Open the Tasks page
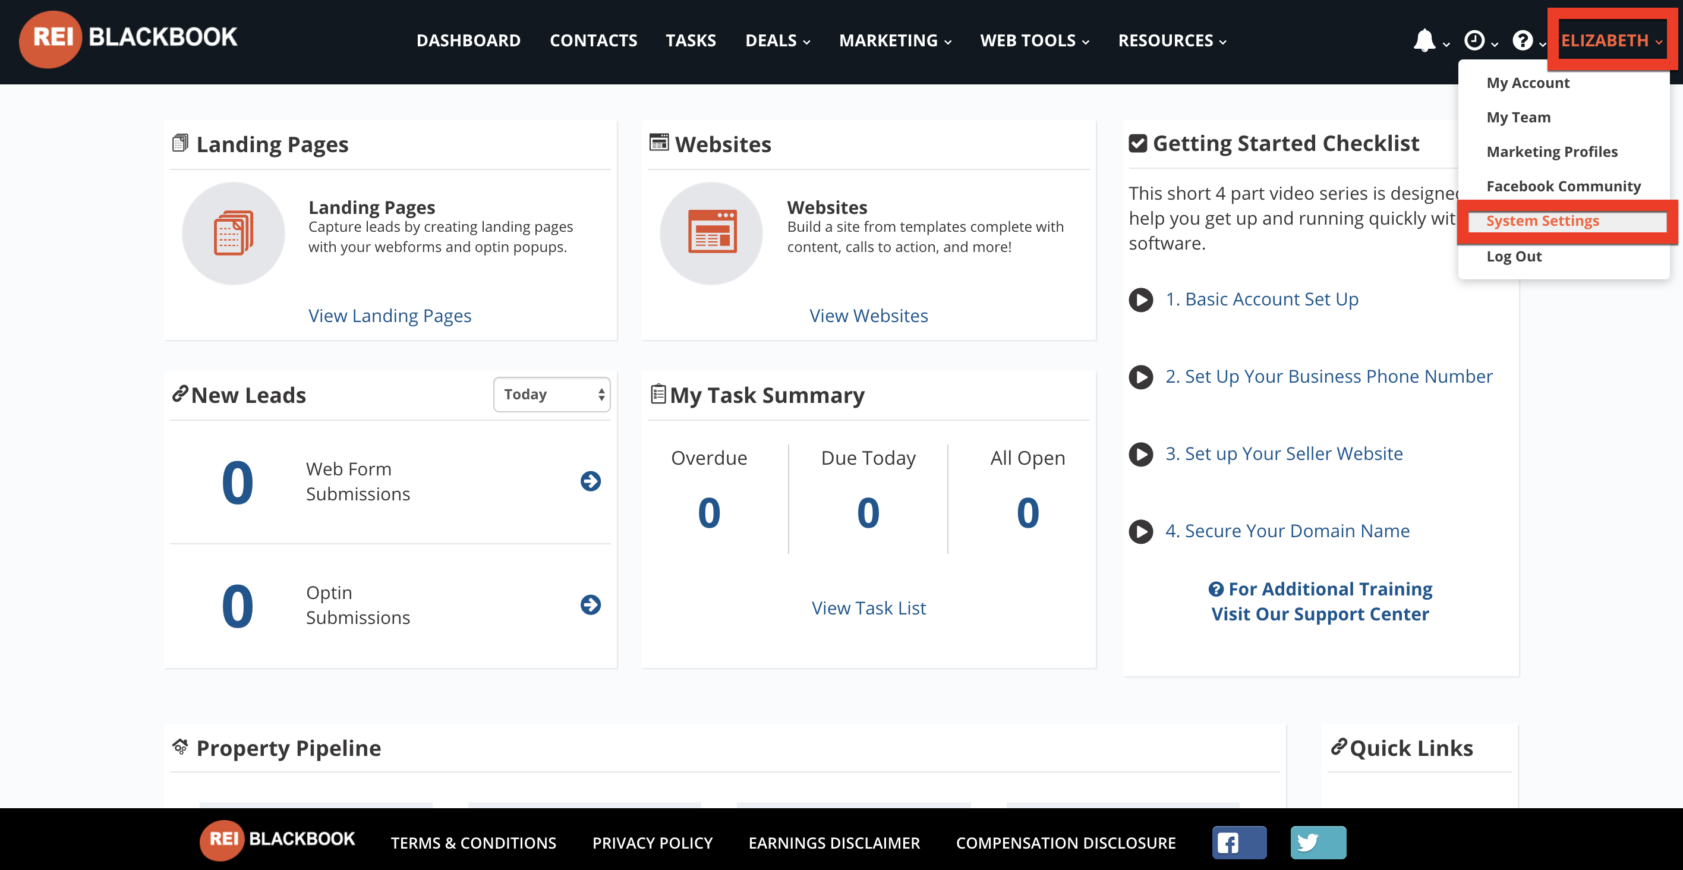The height and width of the screenshot is (870, 1683). [x=691, y=40]
